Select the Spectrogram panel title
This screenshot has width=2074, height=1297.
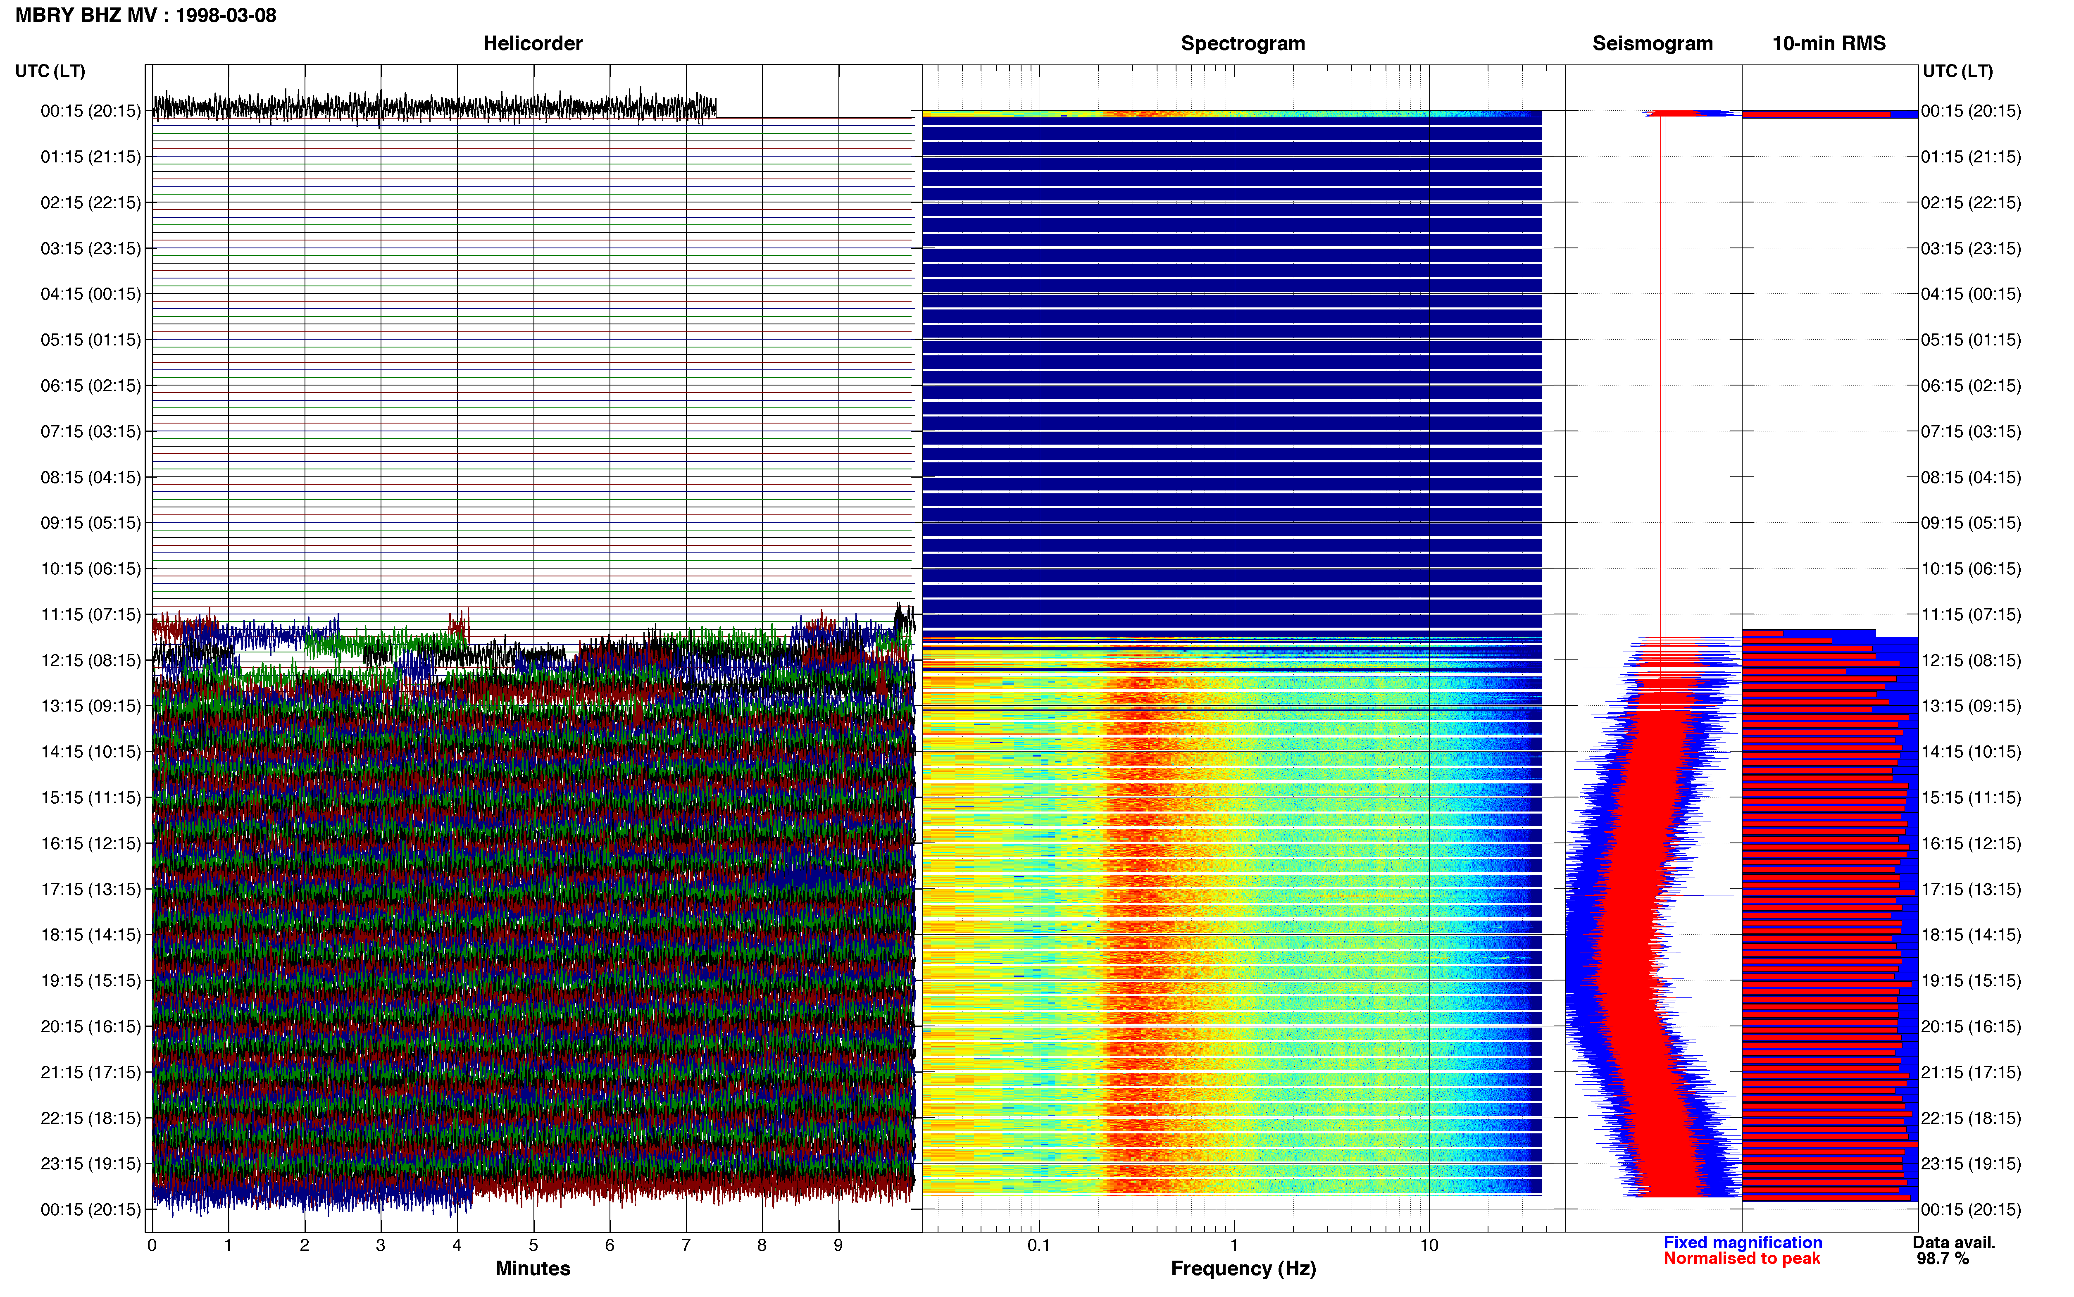pyautogui.click(x=1243, y=43)
